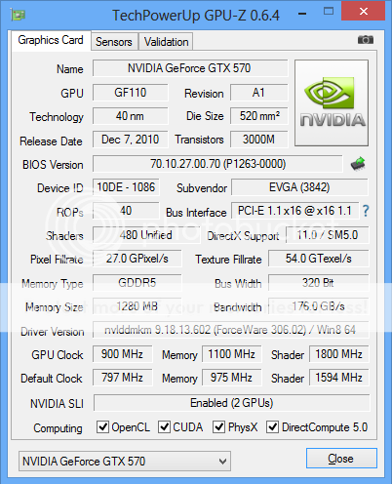Click the BIOS Version label

[53, 165]
